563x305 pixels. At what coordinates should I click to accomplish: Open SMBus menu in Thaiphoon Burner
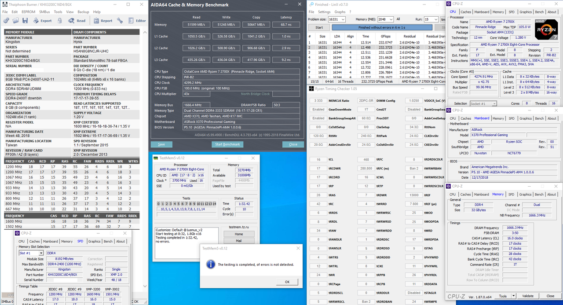(44, 12)
